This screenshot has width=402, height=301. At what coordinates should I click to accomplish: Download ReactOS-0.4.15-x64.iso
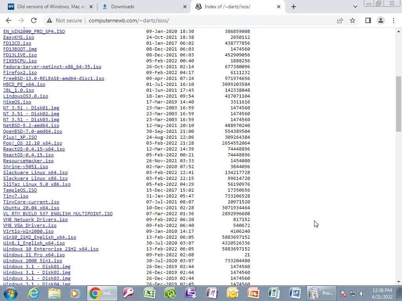tap(34, 149)
